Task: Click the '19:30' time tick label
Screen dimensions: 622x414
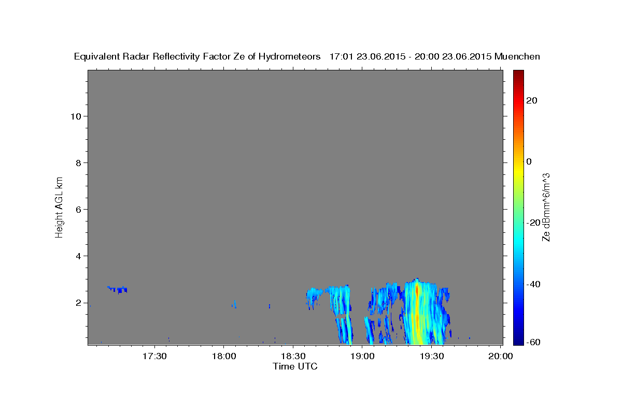Action: tap(431, 356)
